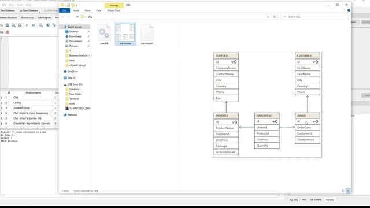The width and height of the screenshot is (370, 208).
Task: Open the Help menu in DB Browser
Action: coord(28,5)
